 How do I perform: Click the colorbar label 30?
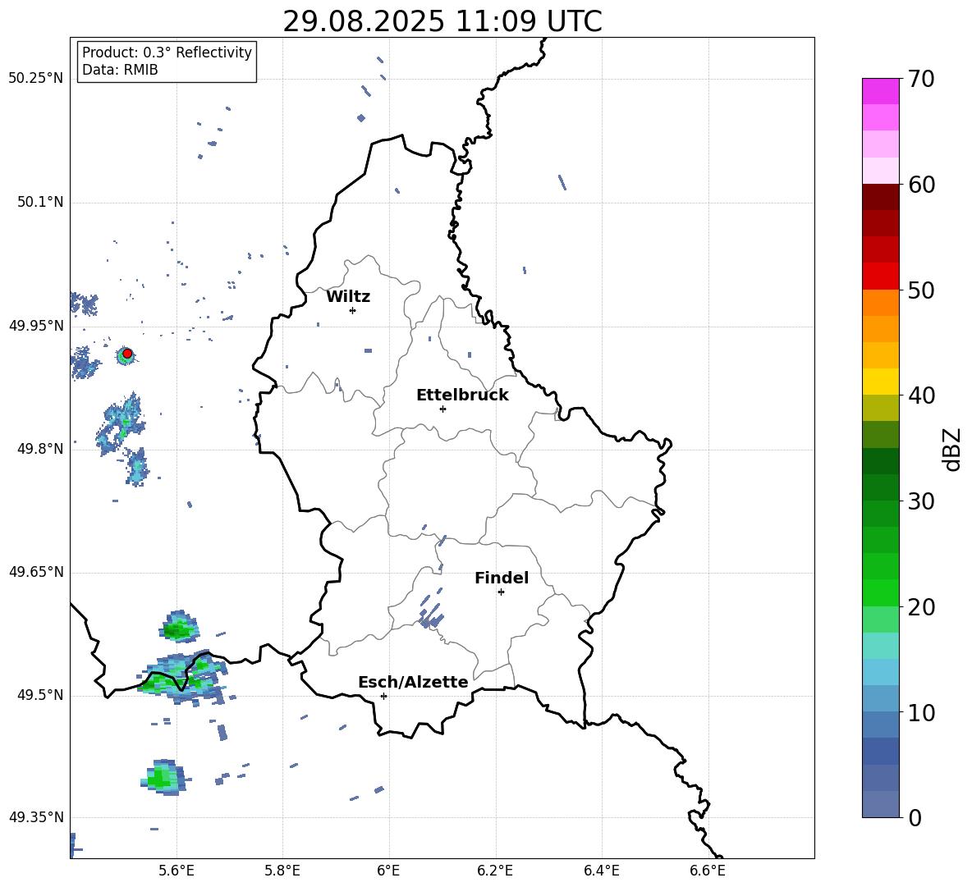tap(921, 501)
